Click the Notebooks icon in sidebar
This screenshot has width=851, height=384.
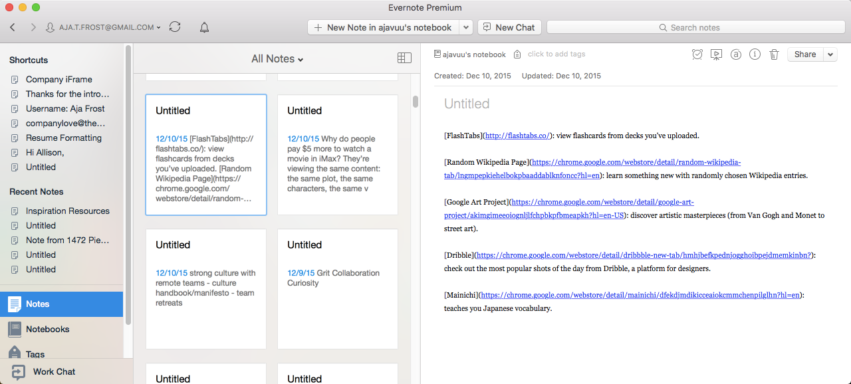pyautogui.click(x=15, y=330)
